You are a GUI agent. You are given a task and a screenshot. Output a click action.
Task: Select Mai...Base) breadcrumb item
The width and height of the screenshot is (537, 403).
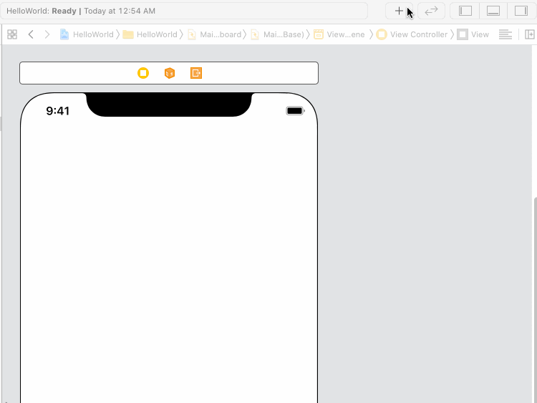click(x=277, y=34)
